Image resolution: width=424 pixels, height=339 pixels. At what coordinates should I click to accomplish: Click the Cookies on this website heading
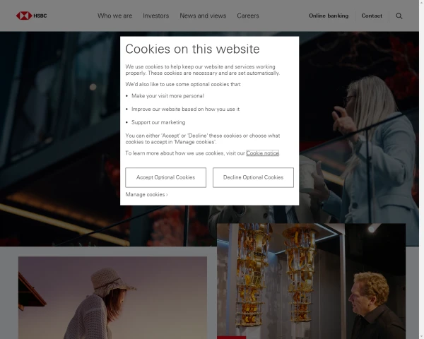tap(192, 49)
